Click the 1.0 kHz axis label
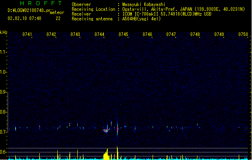This screenshot has height=160, width=252. coord(3,72)
